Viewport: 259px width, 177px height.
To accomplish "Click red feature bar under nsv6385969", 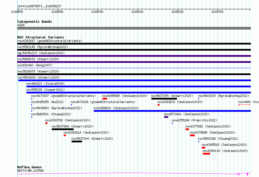I will pyautogui.click(x=105, y=99).
